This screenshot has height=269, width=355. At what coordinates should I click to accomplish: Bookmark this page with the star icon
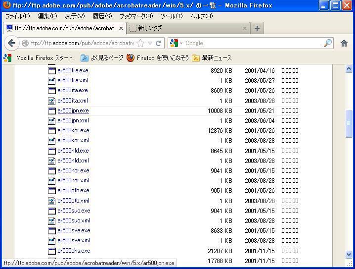coord(140,43)
